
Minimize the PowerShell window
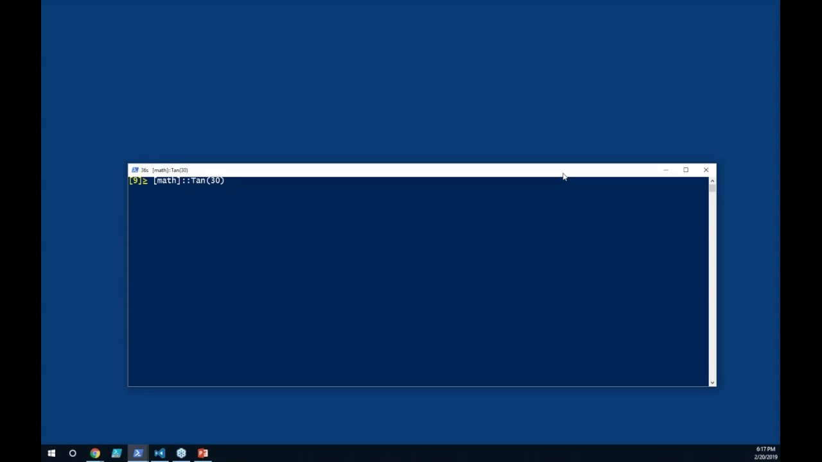pyautogui.click(x=666, y=170)
